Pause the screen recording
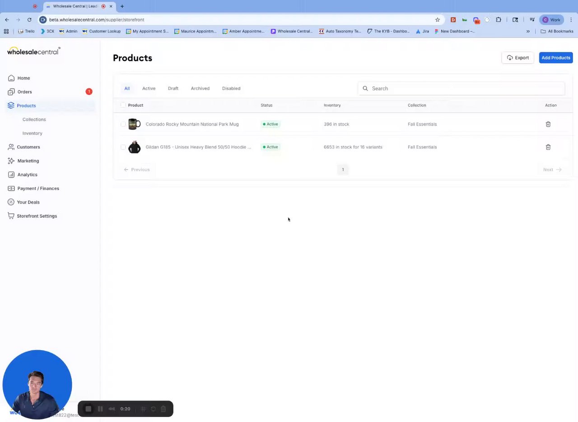The height and width of the screenshot is (422, 578). 100,409
